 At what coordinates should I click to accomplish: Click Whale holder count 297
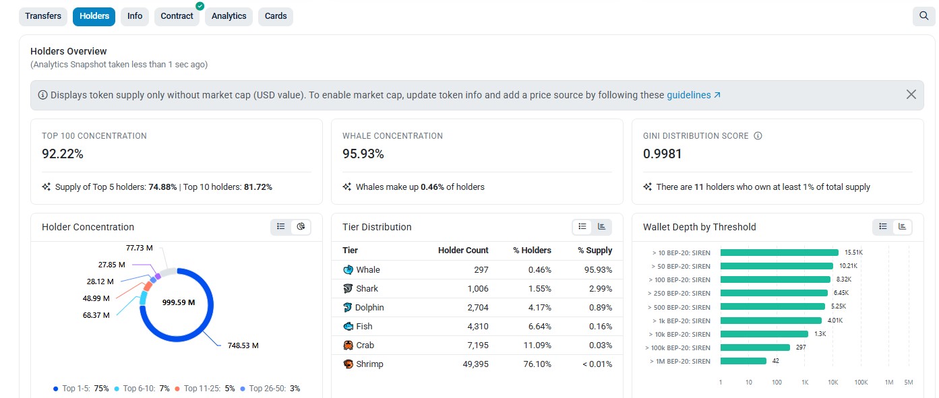click(481, 270)
